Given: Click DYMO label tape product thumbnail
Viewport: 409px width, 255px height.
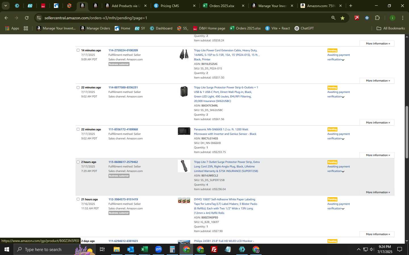Looking at the screenshot, I should pos(184,201).
